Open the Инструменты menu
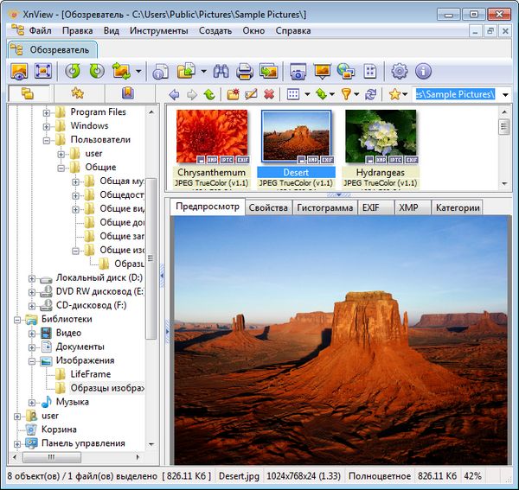The image size is (519, 490). pos(158,30)
